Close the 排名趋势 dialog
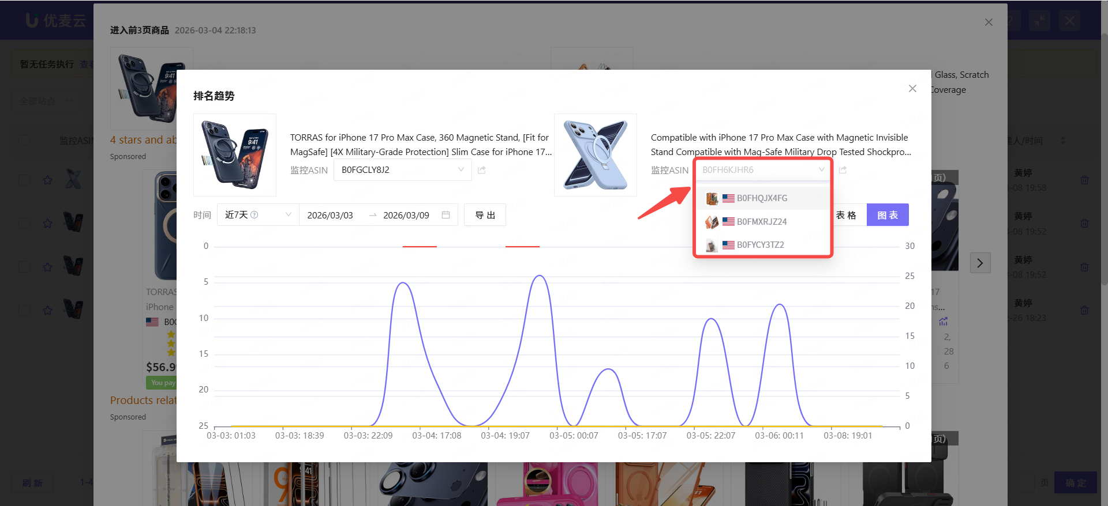Viewport: 1108px width, 506px height. (912, 89)
